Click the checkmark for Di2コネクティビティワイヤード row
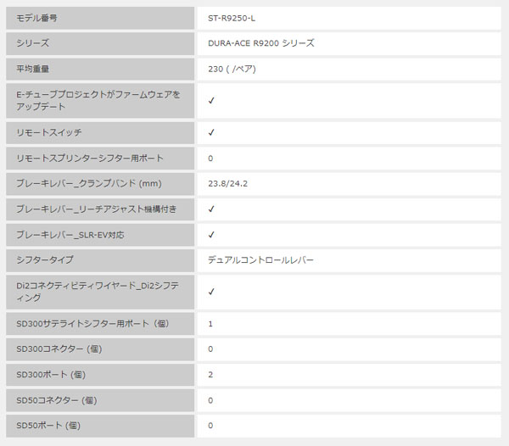The image size is (509, 446). pos(211,292)
